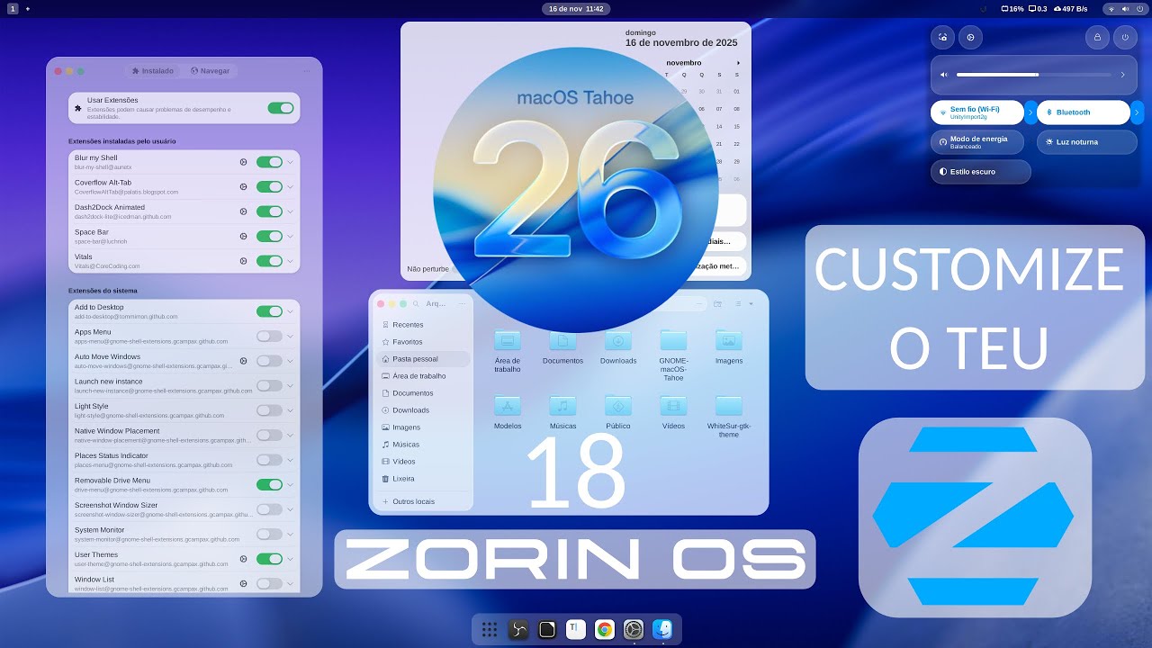The height and width of the screenshot is (648, 1152).
Task: Toggle Estilo escuro in quick settings
Action: tap(981, 171)
